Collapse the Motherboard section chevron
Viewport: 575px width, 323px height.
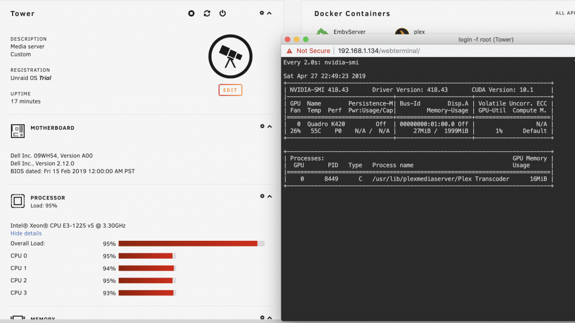tap(270, 126)
